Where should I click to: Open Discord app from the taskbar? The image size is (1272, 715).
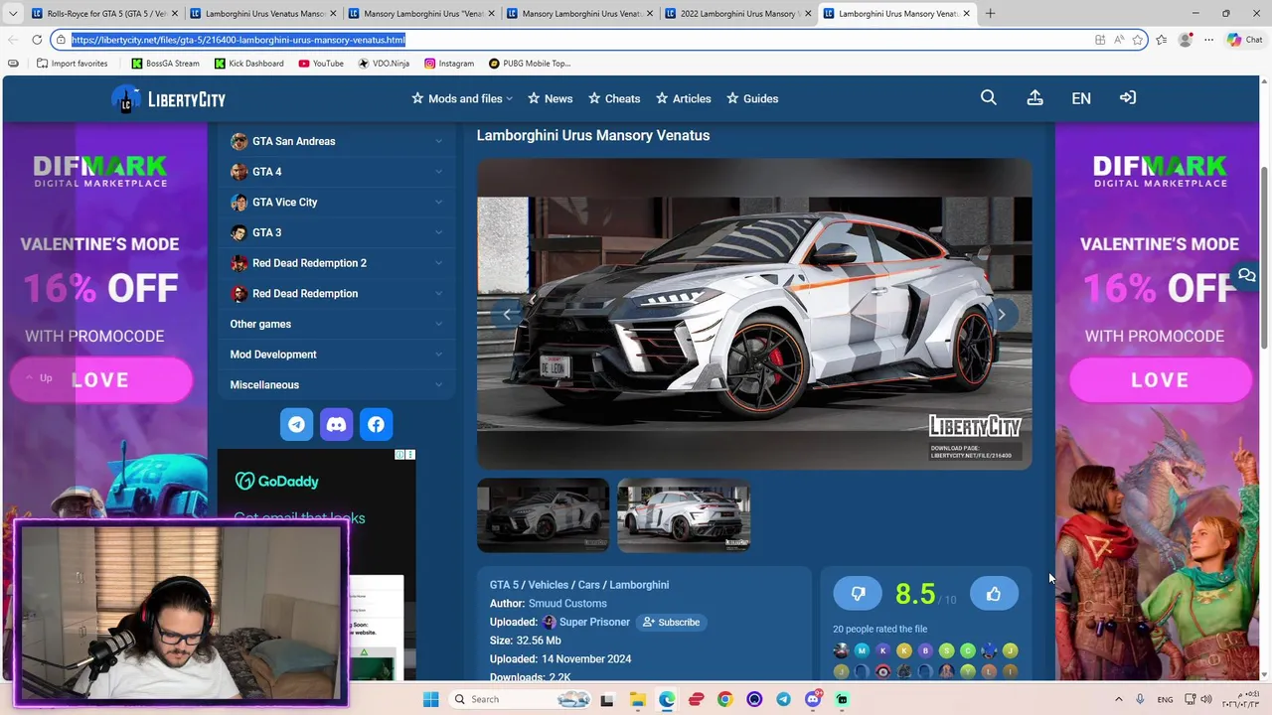point(813,699)
